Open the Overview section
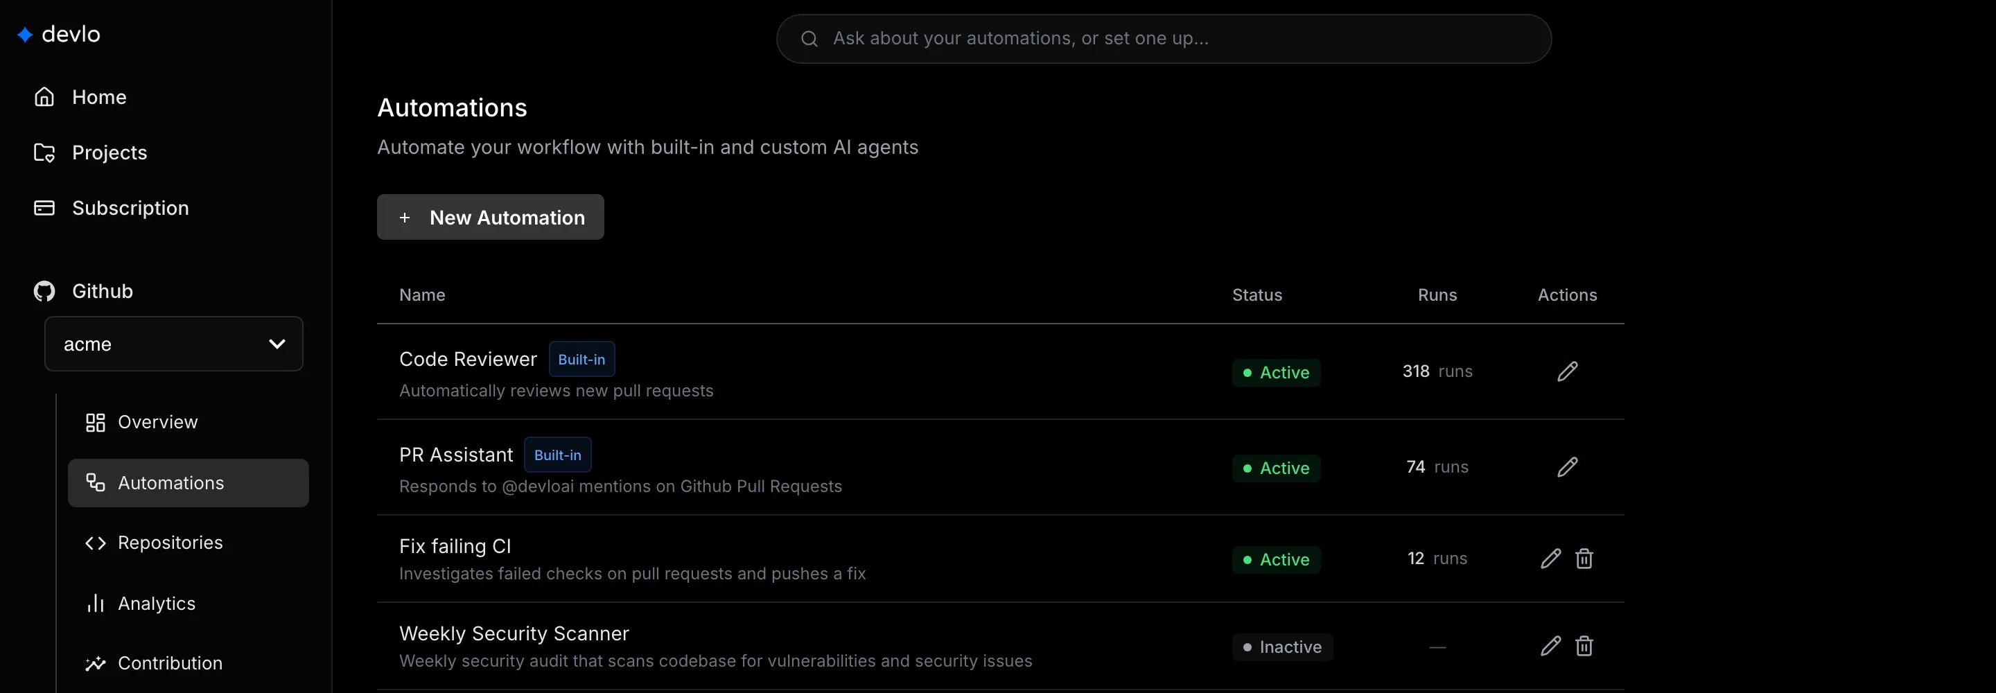Image resolution: width=1996 pixels, height=693 pixels. [x=142, y=423]
